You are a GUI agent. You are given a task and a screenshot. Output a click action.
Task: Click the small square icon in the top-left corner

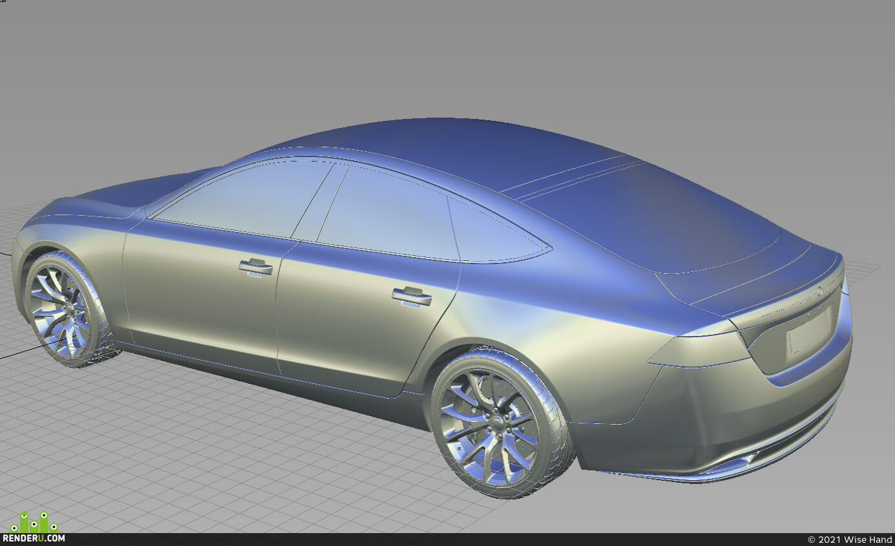tap(3, 2)
